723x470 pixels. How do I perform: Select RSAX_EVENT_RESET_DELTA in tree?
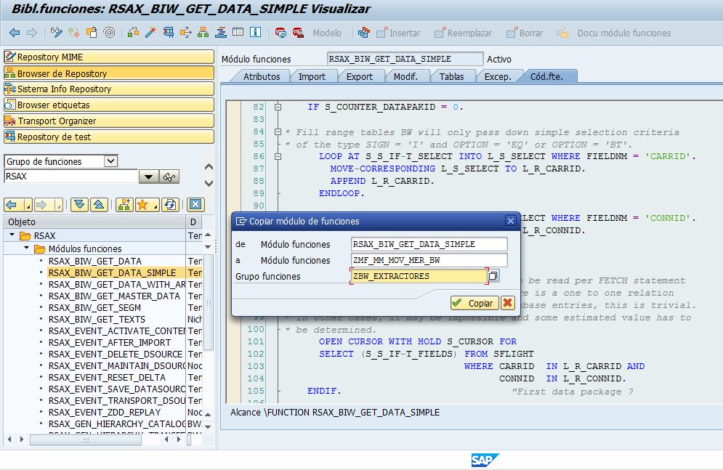tap(107, 378)
